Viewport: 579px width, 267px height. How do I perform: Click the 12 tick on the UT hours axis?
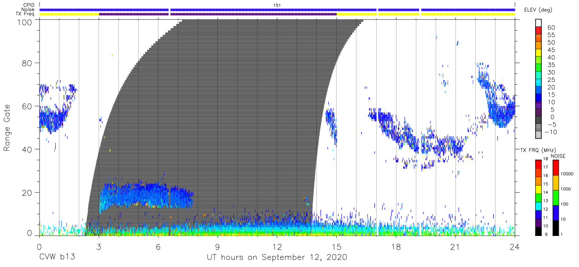277,246
